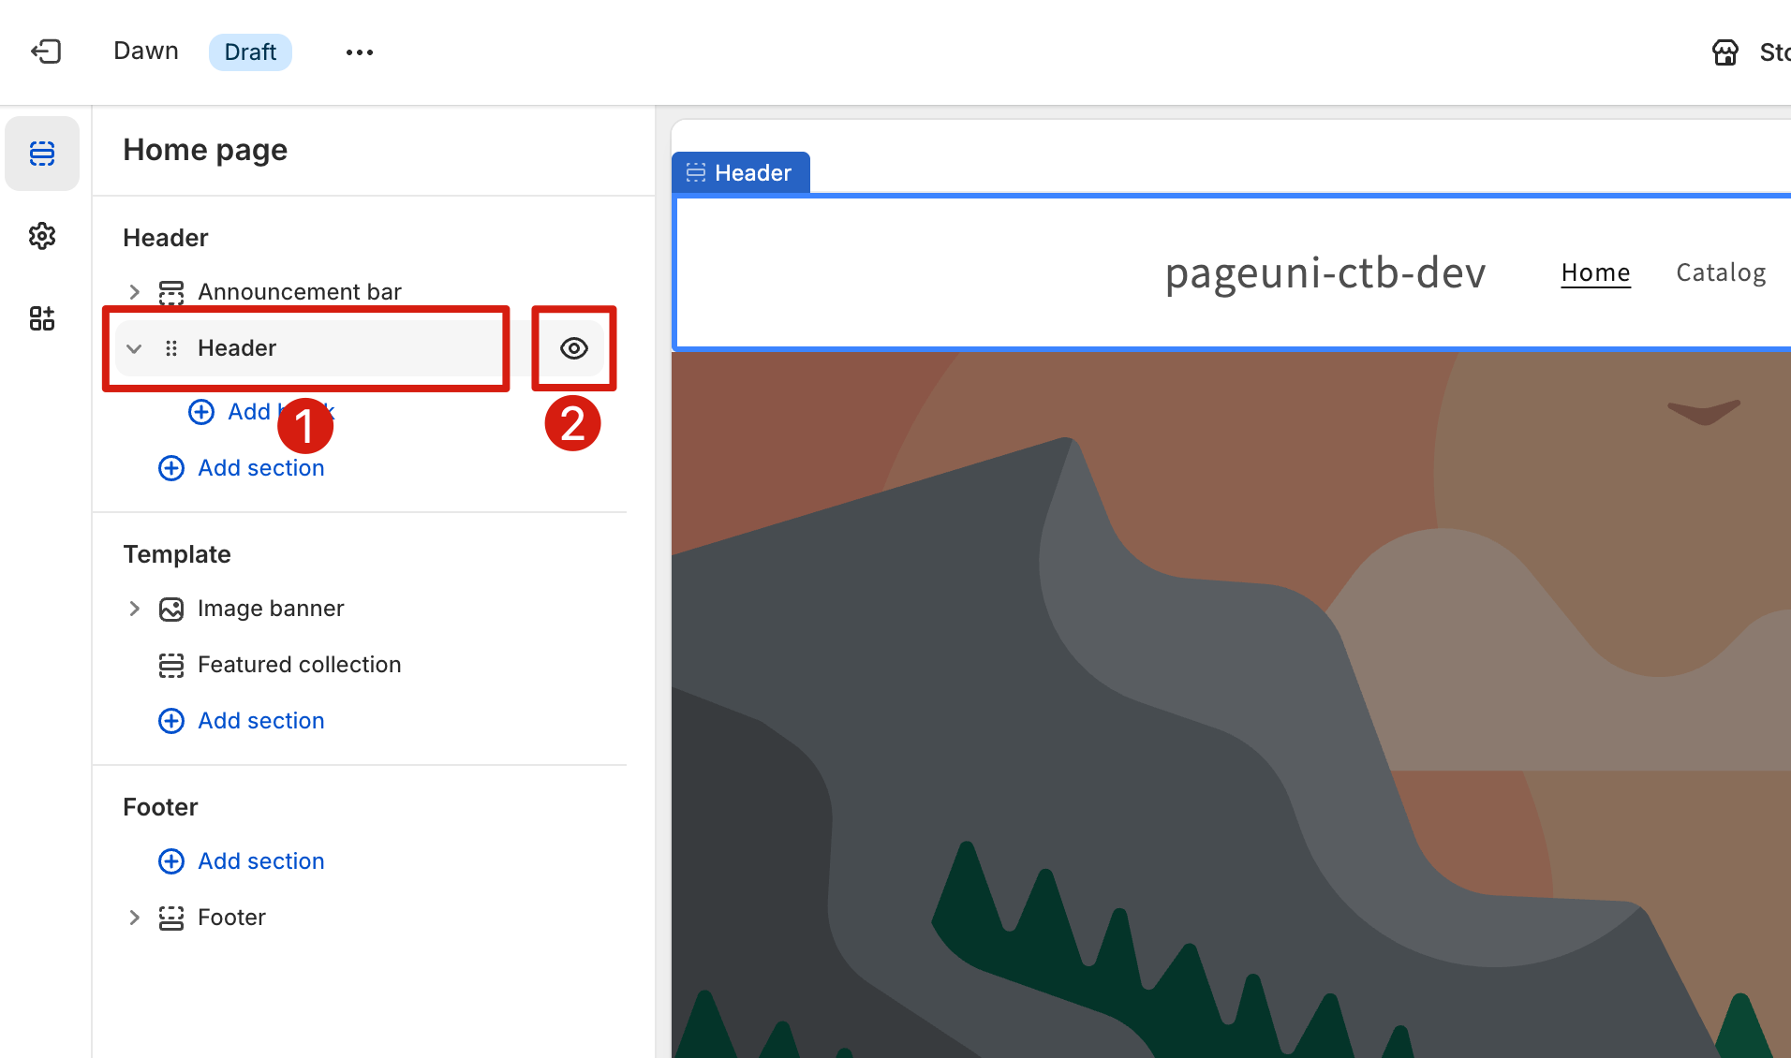Click the Header group heading in sidebar
The image size is (1791, 1058).
pyautogui.click(x=166, y=238)
